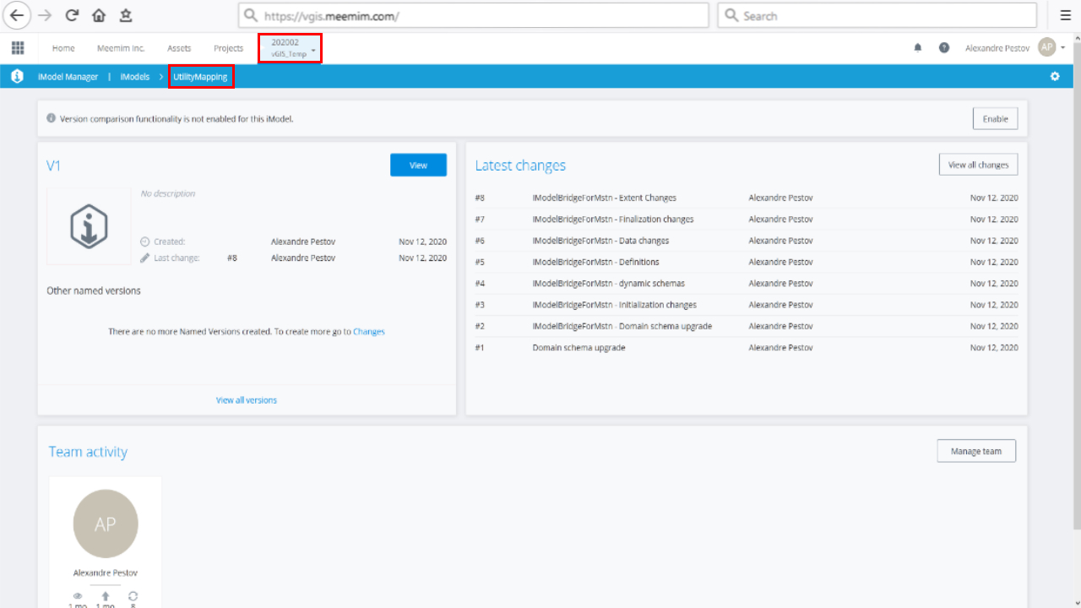Screen dimensions: 1081x608
Task: Enable version comparison
Action: pos(996,119)
